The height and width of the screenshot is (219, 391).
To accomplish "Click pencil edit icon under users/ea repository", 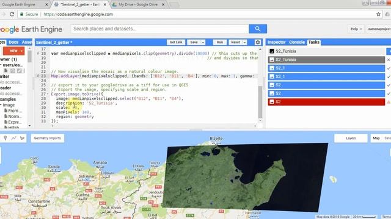I will point(20,71).
